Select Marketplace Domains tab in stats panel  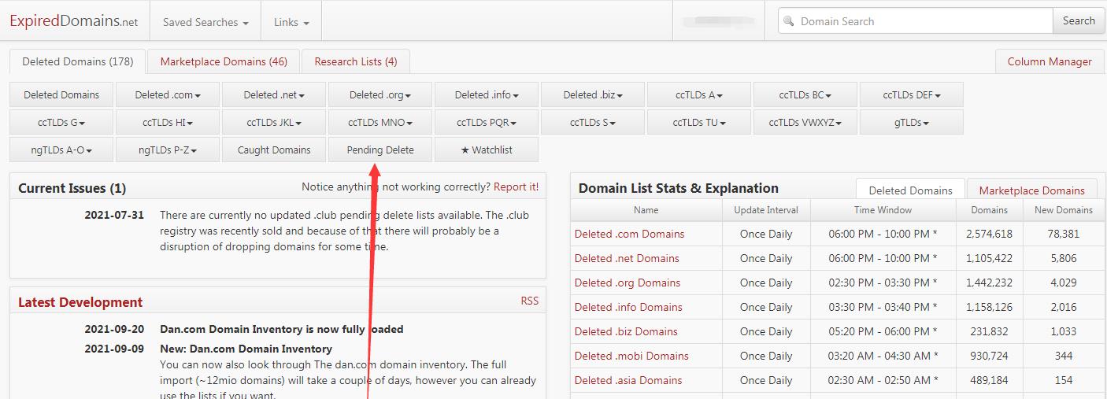click(1031, 190)
